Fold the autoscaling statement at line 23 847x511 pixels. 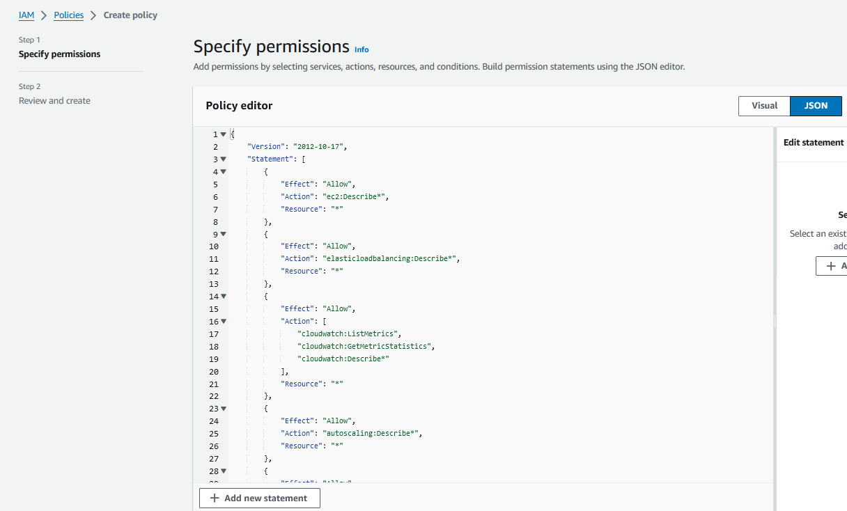[x=223, y=409]
